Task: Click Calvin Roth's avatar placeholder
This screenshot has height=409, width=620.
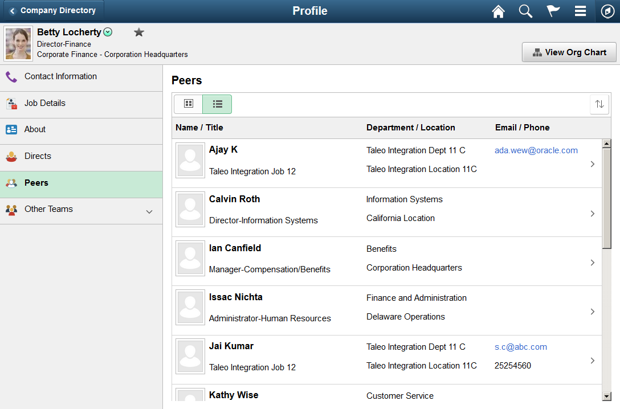Action: click(190, 210)
